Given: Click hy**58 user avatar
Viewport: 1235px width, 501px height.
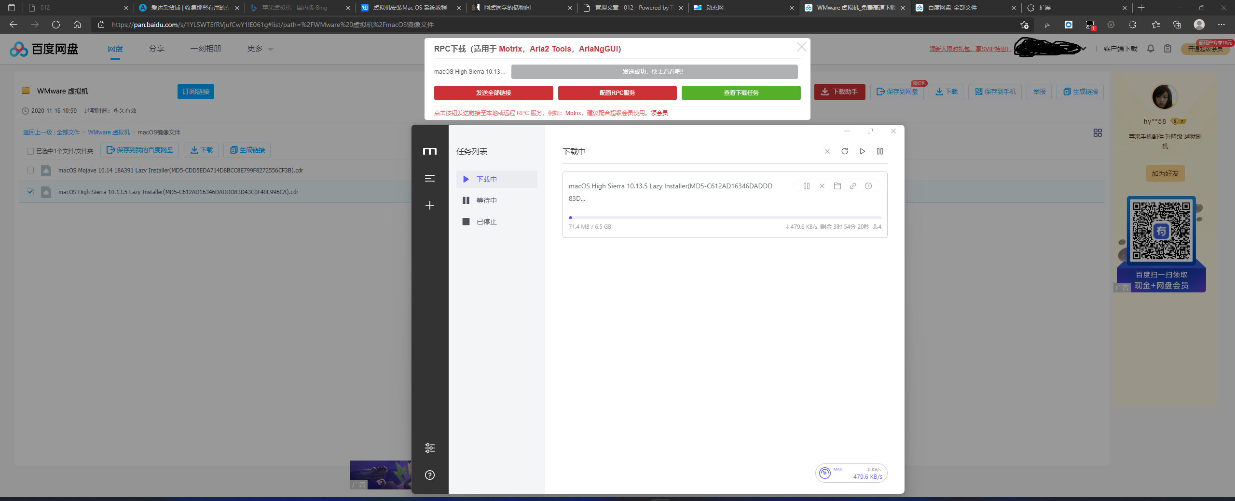Looking at the screenshot, I should [x=1165, y=96].
